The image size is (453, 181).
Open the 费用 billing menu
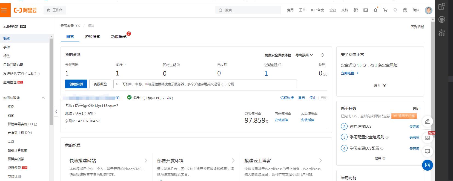pos(290,10)
